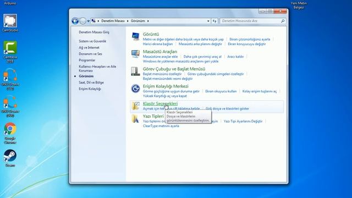
Task: Click Görev Çubuğu ve Başlat Menüsü heading
Action: tap(174, 69)
